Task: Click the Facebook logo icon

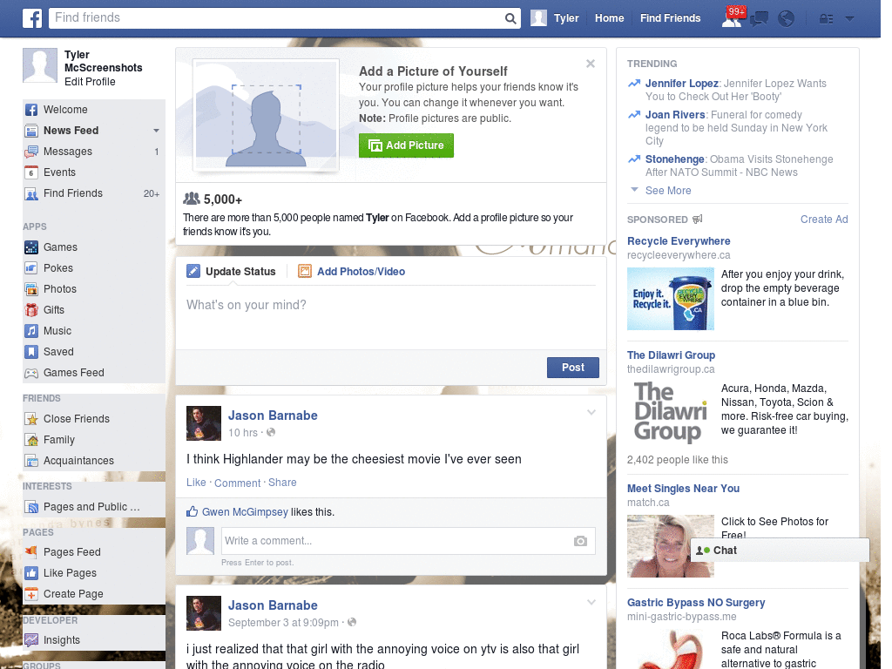Action: point(32,18)
